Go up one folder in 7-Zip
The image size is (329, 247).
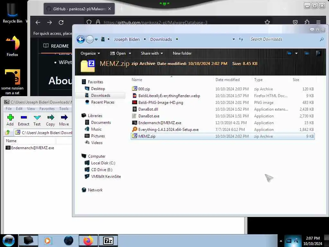pos(8,133)
